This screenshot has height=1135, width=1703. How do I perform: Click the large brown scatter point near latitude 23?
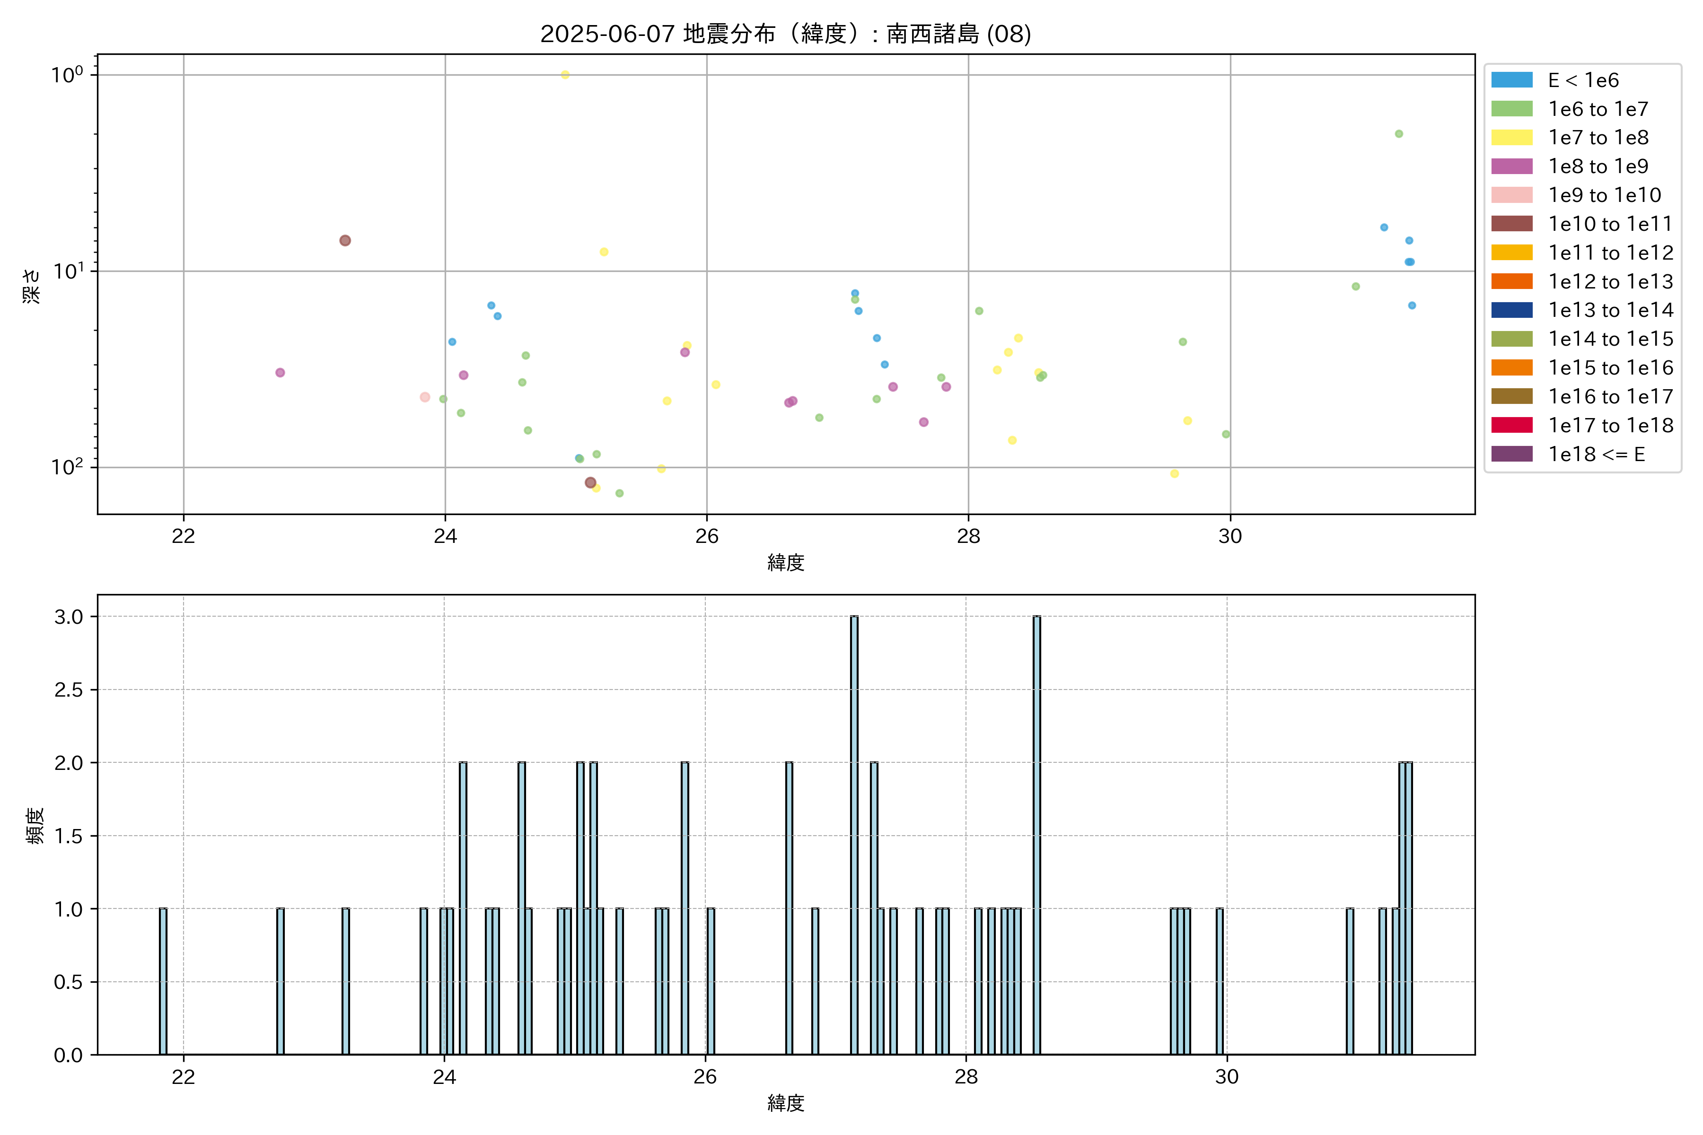click(x=345, y=240)
